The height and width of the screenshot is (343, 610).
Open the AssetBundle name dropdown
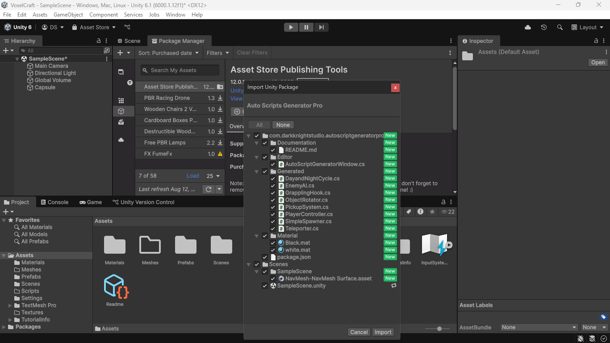click(x=539, y=327)
